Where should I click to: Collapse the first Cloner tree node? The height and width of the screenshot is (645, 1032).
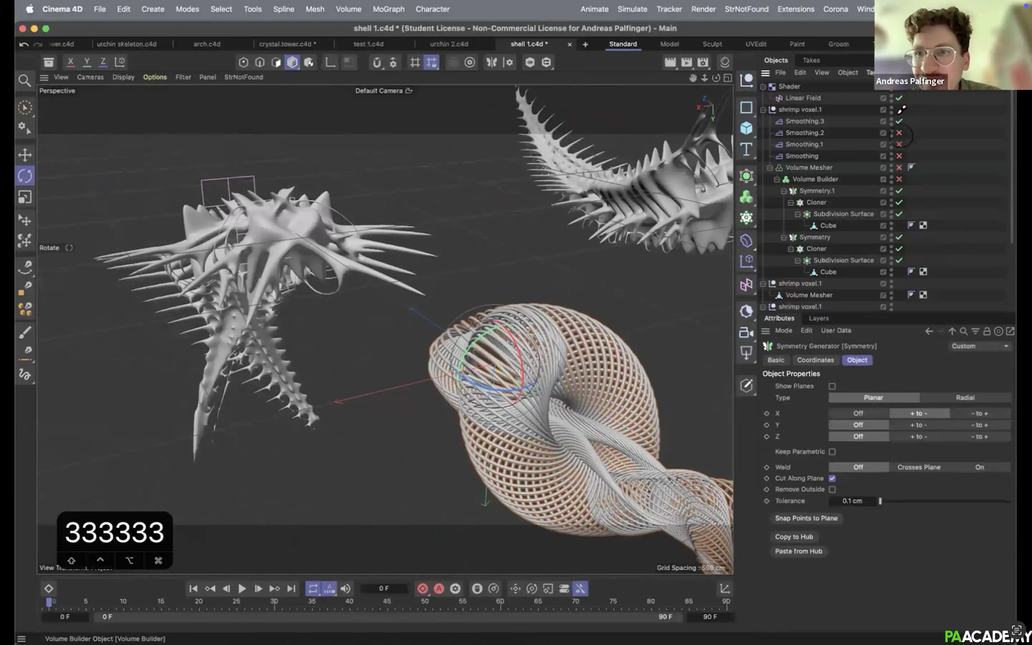click(x=790, y=202)
